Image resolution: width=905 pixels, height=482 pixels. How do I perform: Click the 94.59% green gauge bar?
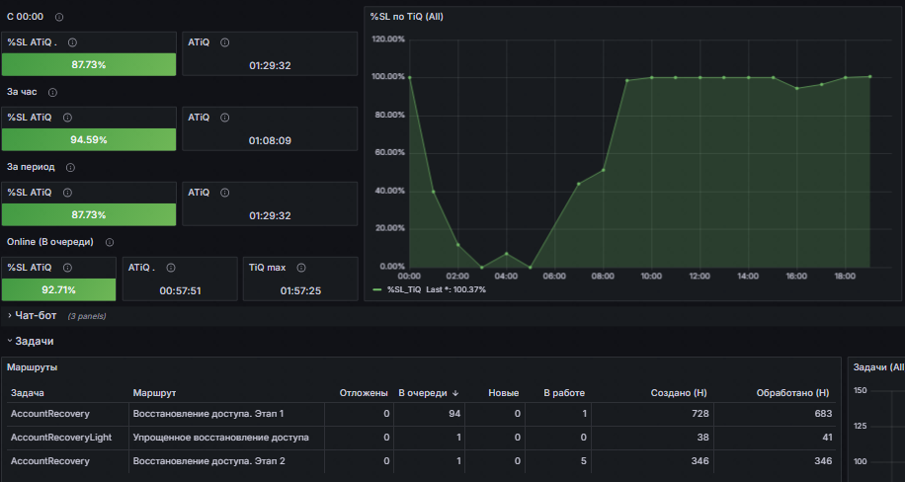click(89, 139)
